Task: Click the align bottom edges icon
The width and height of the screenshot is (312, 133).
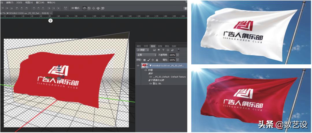Action: coord(11,8)
